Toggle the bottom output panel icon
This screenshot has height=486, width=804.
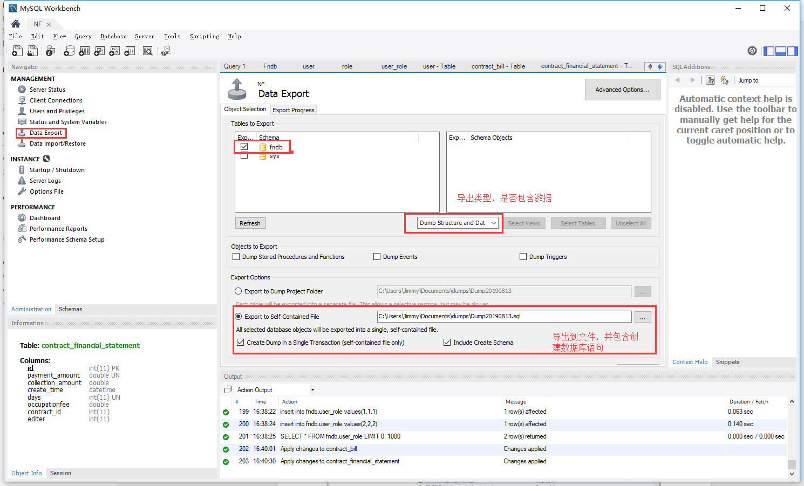pos(780,51)
